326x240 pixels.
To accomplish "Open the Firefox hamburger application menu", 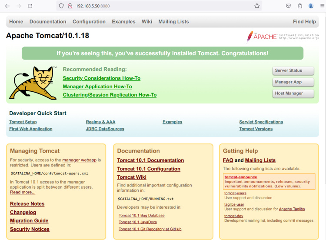I will click(x=322, y=6).
